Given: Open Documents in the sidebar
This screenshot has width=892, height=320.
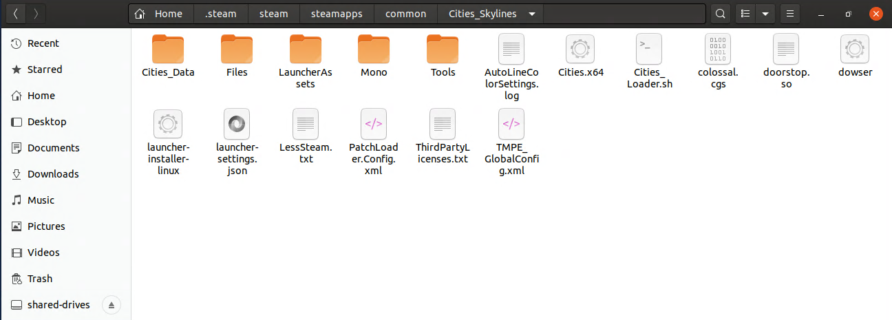Looking at the screenshot, I should pyautogui.click(x=65, y=148).
